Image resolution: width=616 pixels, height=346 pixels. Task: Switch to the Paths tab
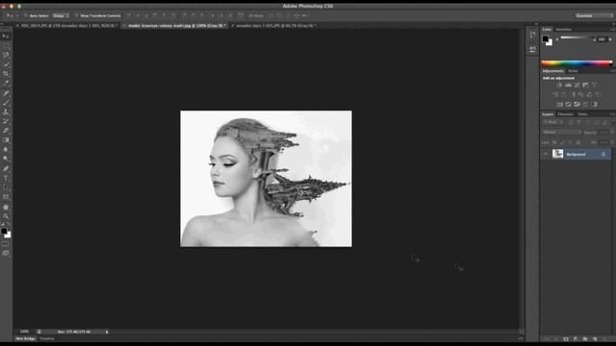point(582,114)
